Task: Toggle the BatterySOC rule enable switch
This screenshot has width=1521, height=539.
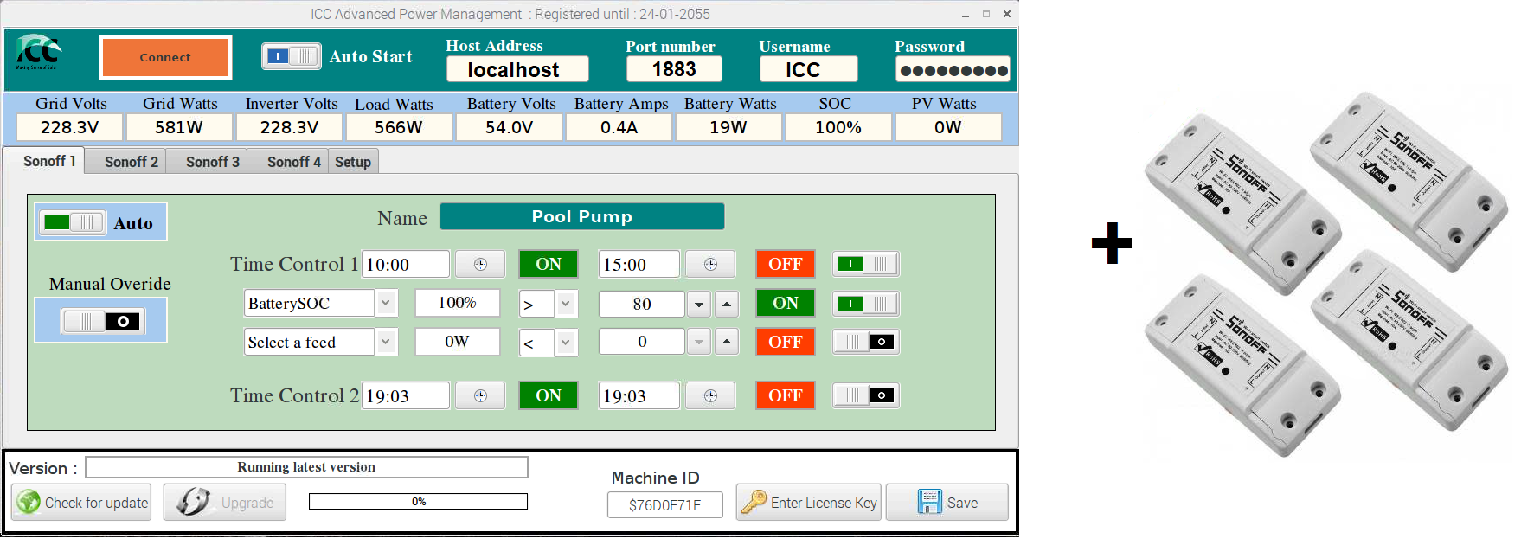Action: click(x=867, y=304)
